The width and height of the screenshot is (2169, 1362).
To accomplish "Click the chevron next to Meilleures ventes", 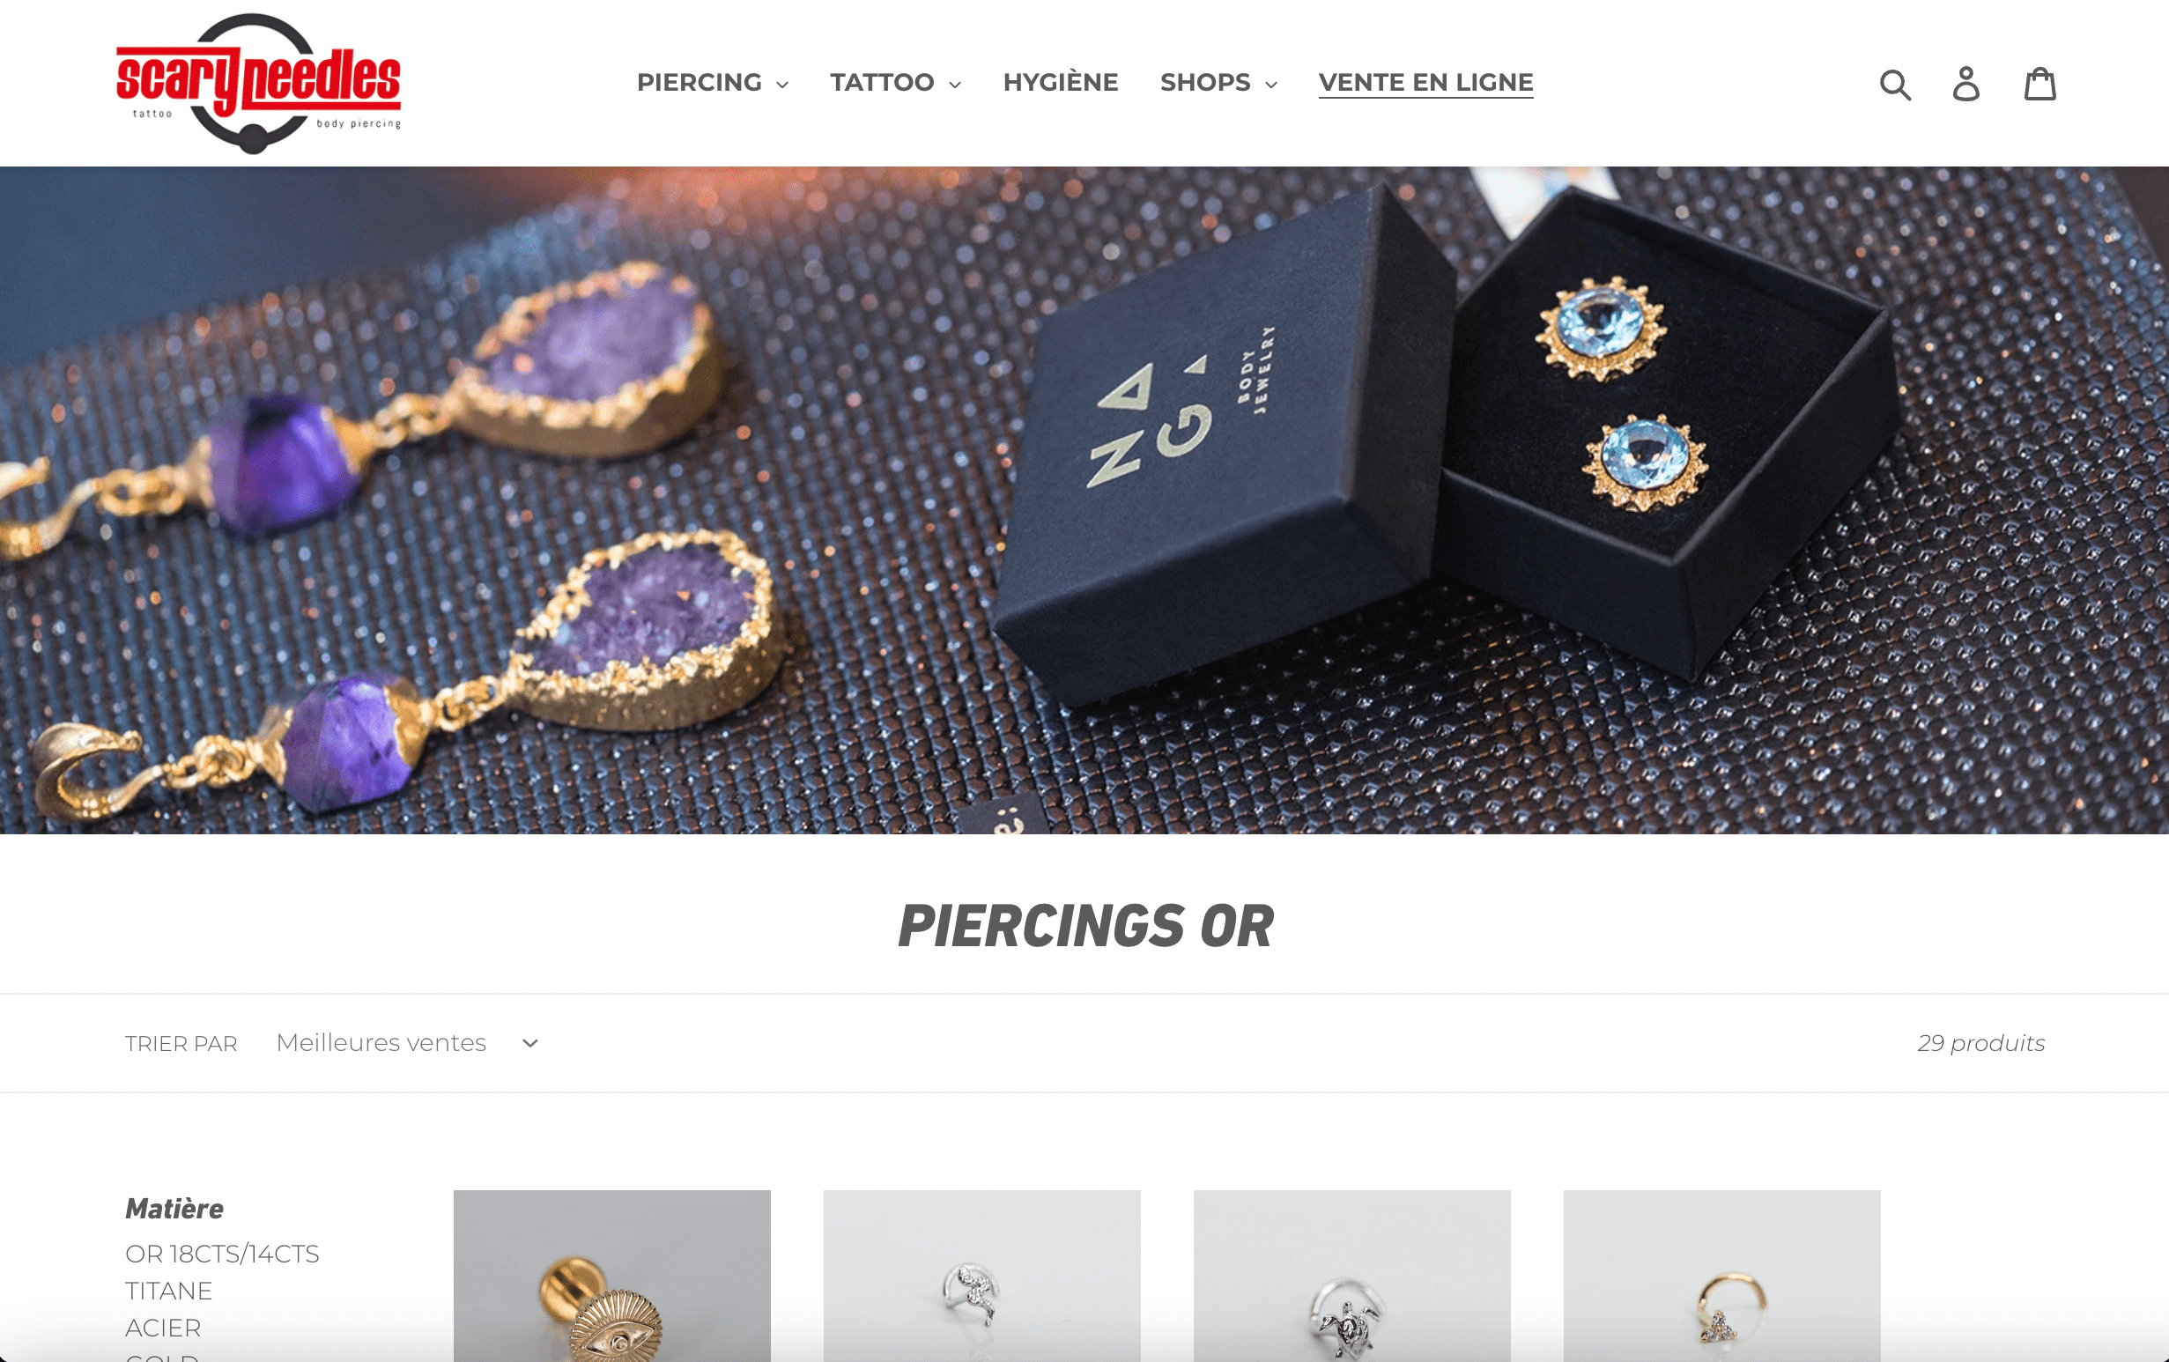I will [530, 1043].
